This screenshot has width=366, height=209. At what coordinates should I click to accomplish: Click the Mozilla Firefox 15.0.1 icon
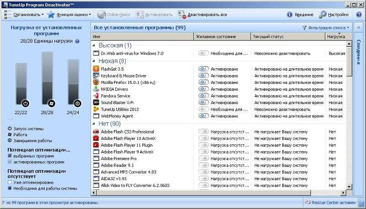[x=96, y=82]
